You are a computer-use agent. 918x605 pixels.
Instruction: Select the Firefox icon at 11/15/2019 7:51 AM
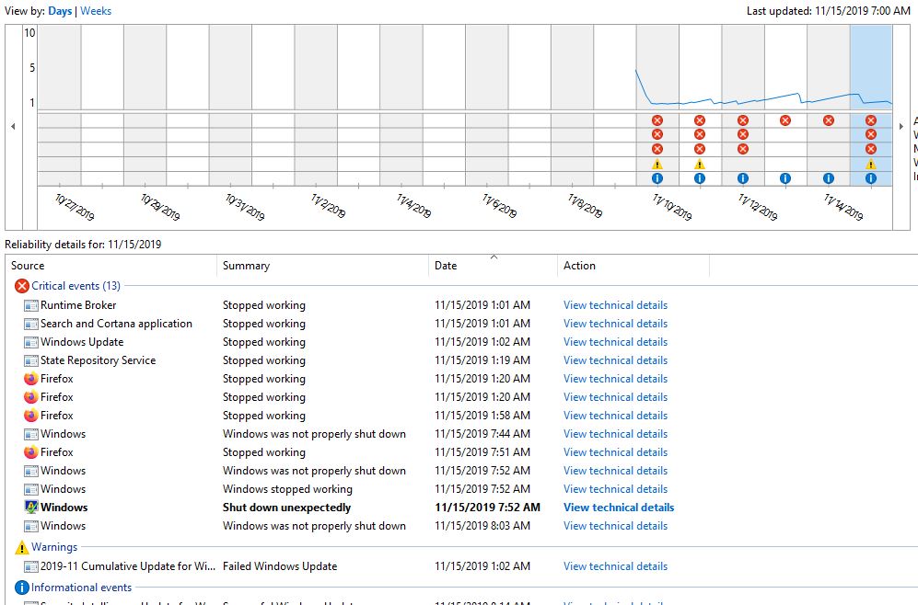(x=31, y=451)
